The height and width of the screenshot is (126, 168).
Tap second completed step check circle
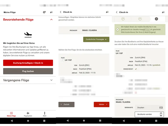tap(140, 19)
